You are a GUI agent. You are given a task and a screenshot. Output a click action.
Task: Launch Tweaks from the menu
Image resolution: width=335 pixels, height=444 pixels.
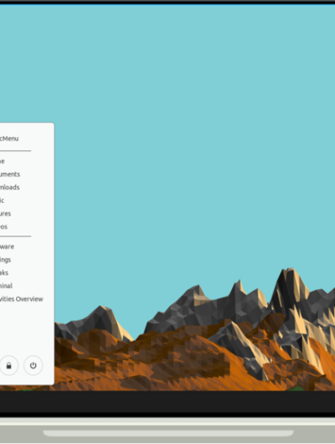(x=5, y=273)
